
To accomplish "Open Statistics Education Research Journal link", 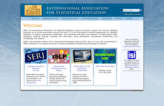I will (36, 68).
